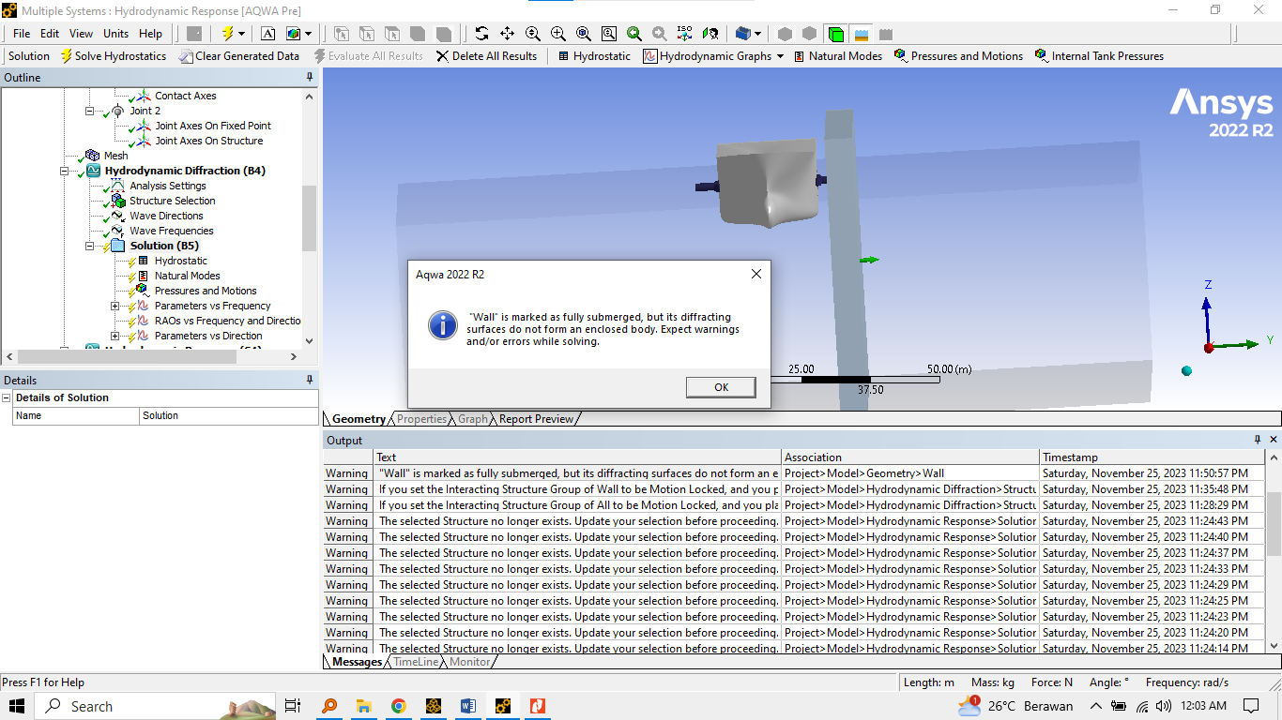Select Wave Frequencies tree item
Viewport: 1282px width, 720px height.
pos(171,231)
